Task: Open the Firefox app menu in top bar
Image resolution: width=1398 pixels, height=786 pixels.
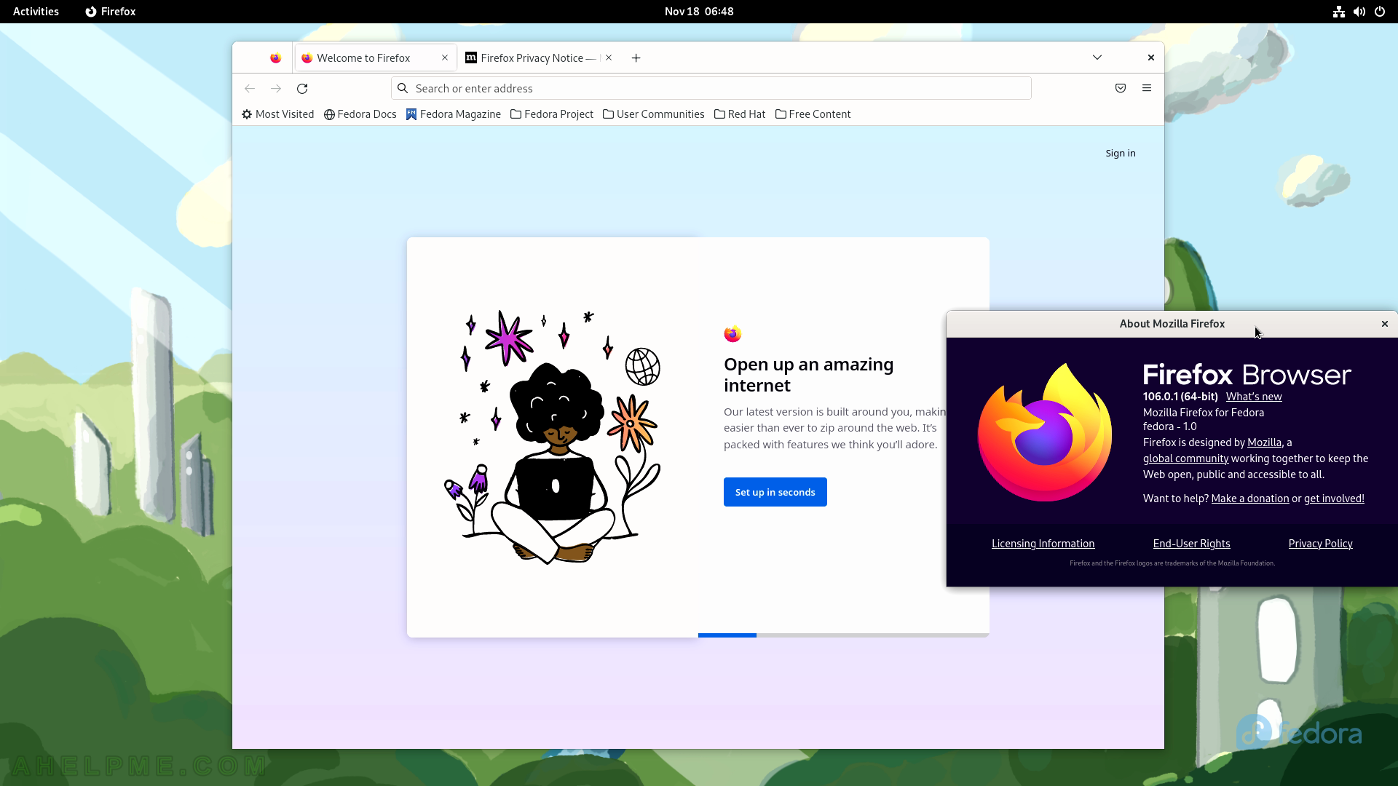Action: [111, 12]
